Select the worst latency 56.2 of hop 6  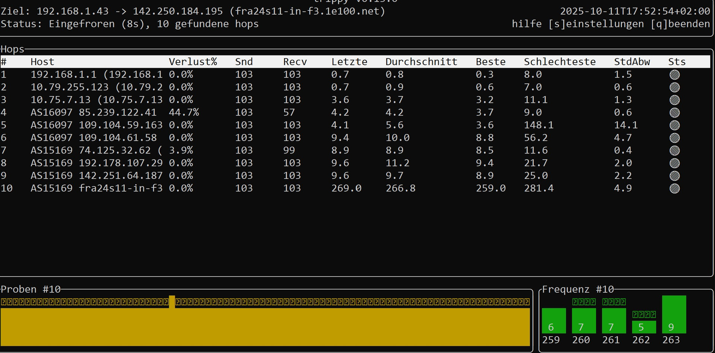536,138
